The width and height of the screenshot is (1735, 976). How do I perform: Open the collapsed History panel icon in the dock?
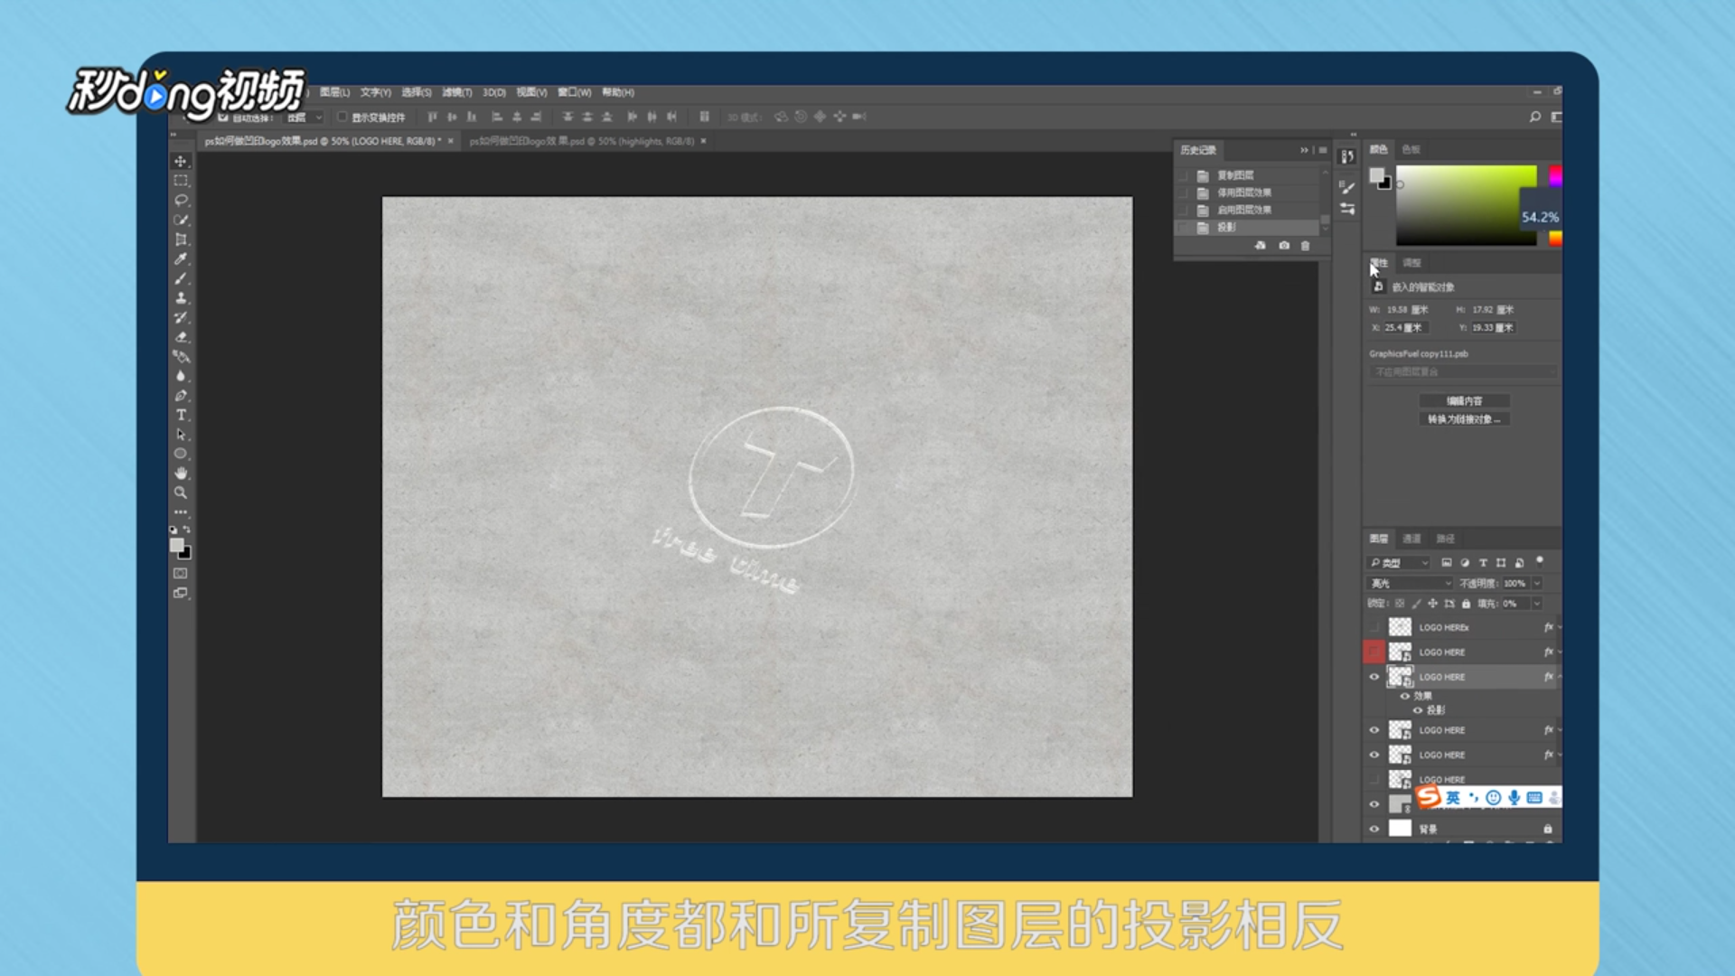click(1347, 157)
